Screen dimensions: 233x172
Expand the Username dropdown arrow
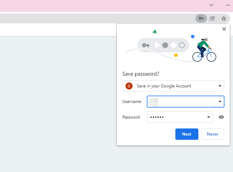coord(220,102)
